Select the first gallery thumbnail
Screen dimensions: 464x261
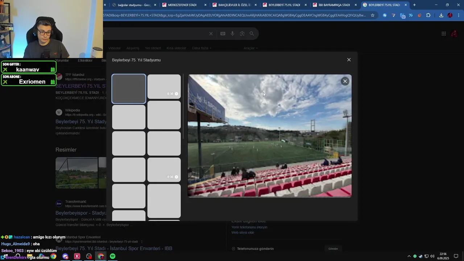(x=129, y=89)
